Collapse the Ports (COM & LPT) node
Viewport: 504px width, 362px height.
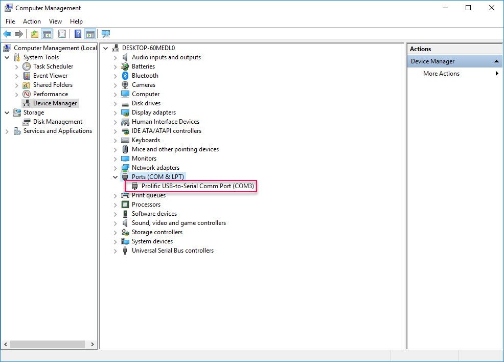(x=115, y=177)
